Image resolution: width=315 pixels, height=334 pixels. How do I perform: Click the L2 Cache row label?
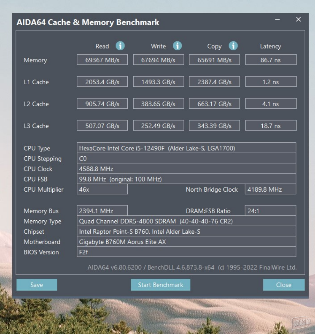pyautogui.click(x=36, y=104)
